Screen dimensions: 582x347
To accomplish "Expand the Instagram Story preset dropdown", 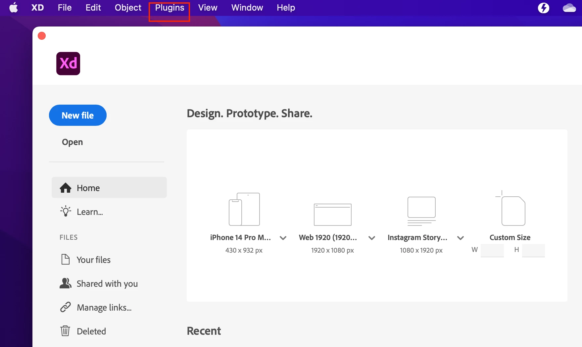I will [461, 238].
